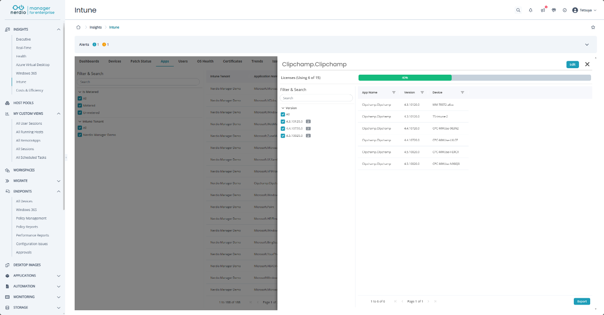Go to home via breadcrumb house icon
Image resolution: width=604 pixels, height=315 pixels.
[79, 27]
